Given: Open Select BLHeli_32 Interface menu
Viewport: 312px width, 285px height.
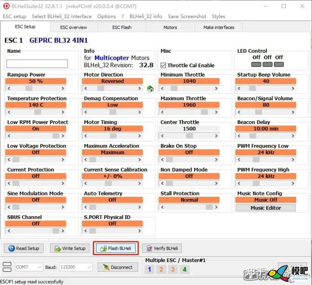Looking at the screenshot, I should pyautogui.click(x=62, y=16).
